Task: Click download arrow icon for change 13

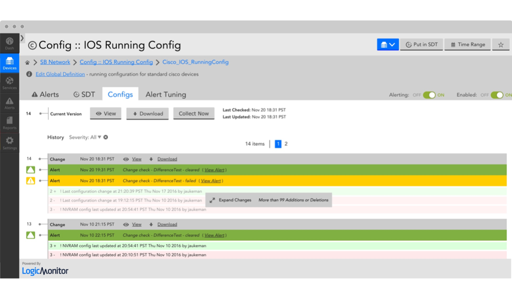Action: [x=151, y=224]
